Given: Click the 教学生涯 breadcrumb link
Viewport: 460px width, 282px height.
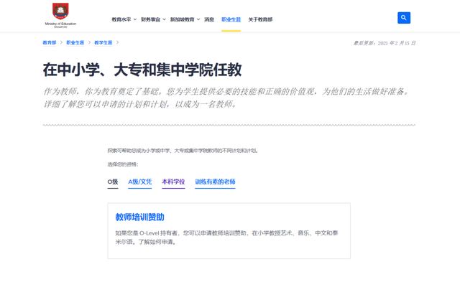Looking at the screenshot, I should [x=103, y=42].
